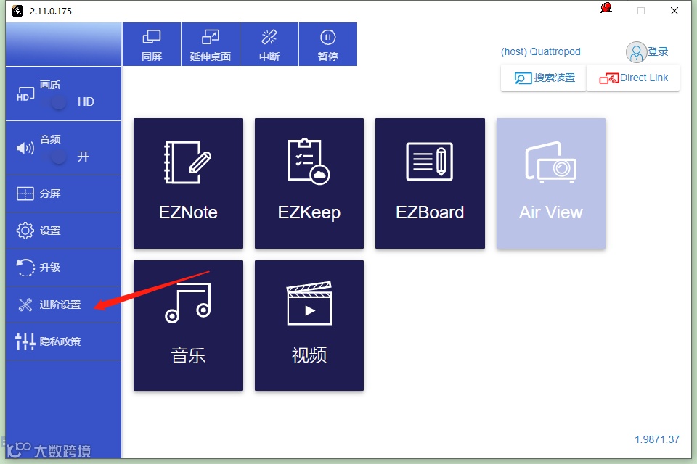Image resolution: width=697 pixels, height=464 pixels.
Task: Click the red notification icon in title bar
Action: (x=606, y=8)
